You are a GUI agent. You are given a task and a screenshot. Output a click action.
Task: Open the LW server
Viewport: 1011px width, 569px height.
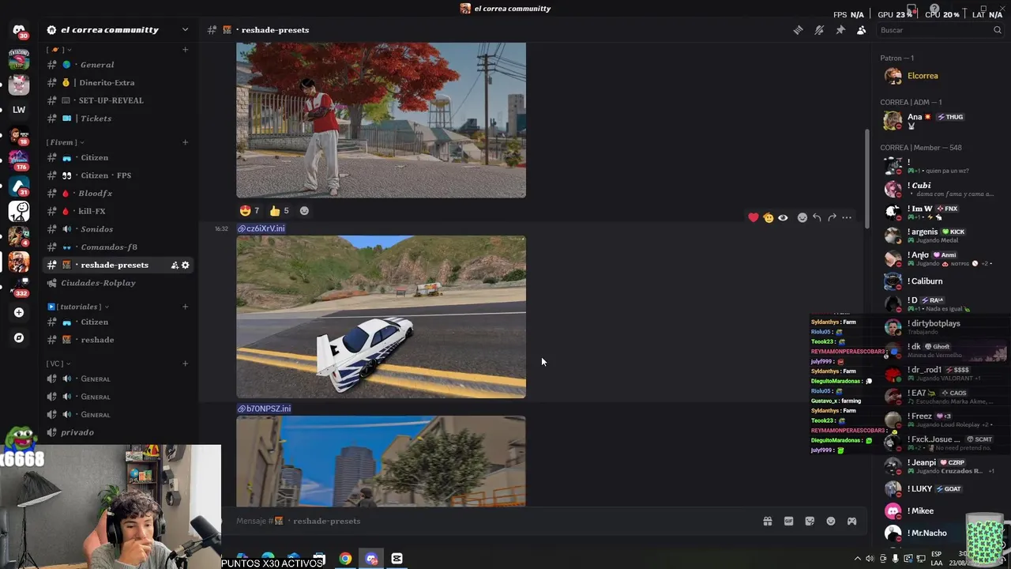coord(19,110)
